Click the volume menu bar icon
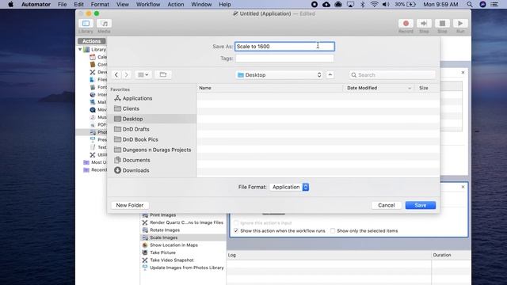The height and width of the screenshot is (285, 507). point(386,5)
